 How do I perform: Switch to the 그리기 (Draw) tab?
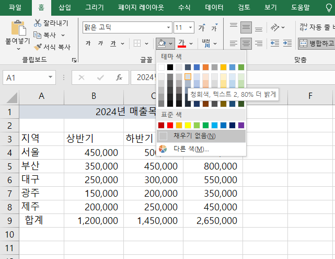click(x=95, y=8)
